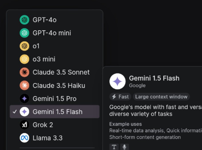
Task: Select GPT-4o from the model list
Action: [45, 20]
